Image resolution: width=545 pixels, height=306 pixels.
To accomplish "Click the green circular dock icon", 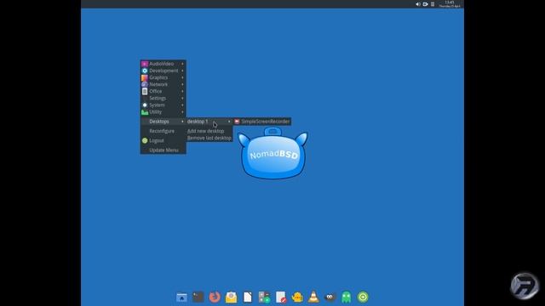I will (363, 297).
